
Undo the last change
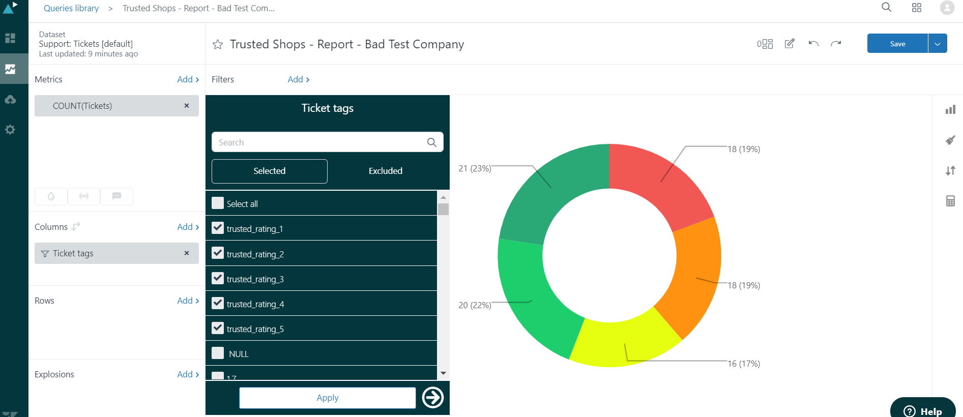coord(813,44)
